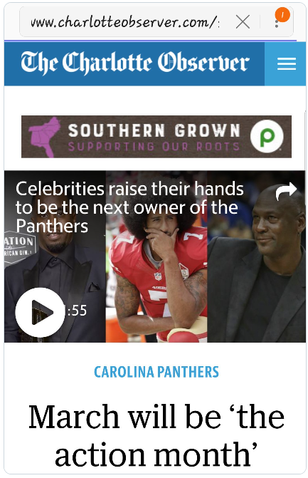This screenshot has height=478, width=308.
Task: Click the Supporting Our Roots tagline
Action: tap(154, 147)
